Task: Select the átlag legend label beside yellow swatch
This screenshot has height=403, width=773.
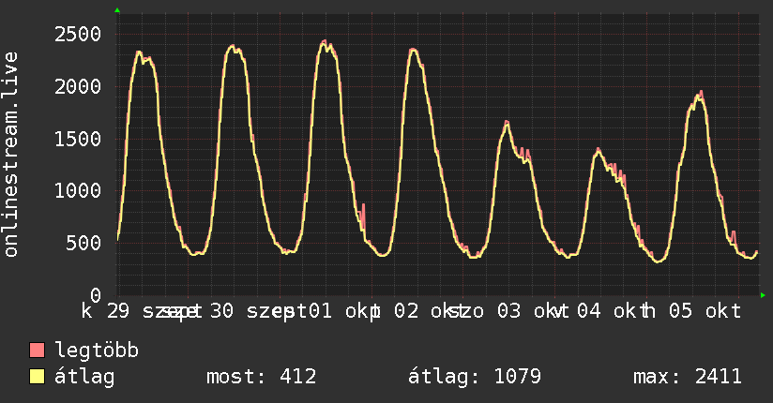Action: tap(84, 377)
